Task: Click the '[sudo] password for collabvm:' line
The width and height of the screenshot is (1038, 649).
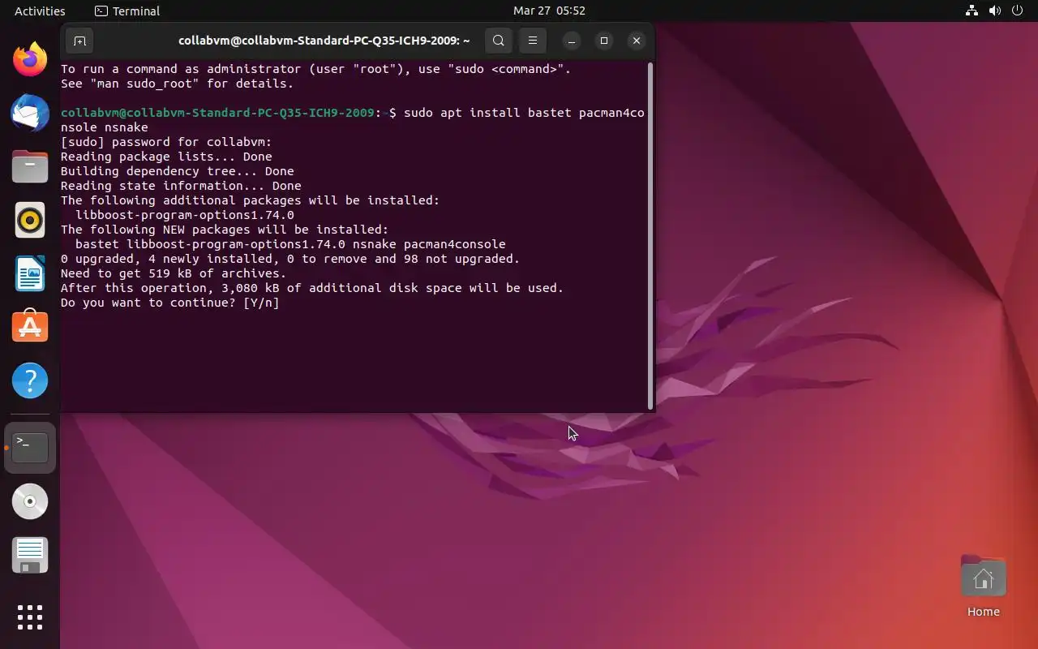Action: (x=166, y=142)
